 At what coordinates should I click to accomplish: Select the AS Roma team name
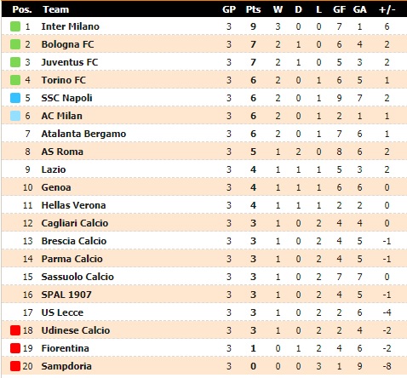tap(62, 152)
